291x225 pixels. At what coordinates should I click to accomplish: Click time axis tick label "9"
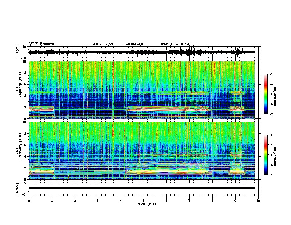235,201
